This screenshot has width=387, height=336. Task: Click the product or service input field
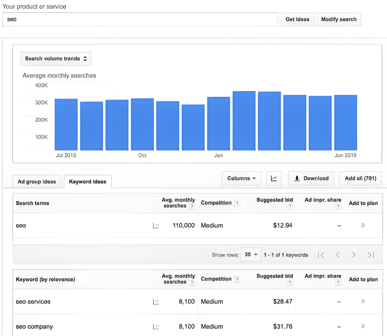tap(140, 20)
